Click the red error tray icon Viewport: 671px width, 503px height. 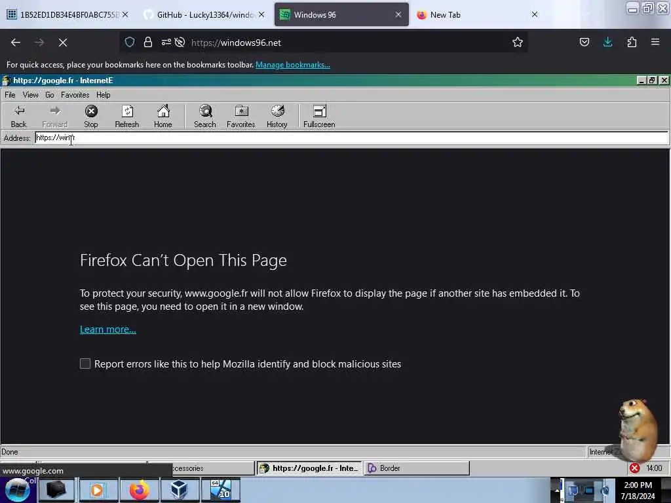point(634,468)
